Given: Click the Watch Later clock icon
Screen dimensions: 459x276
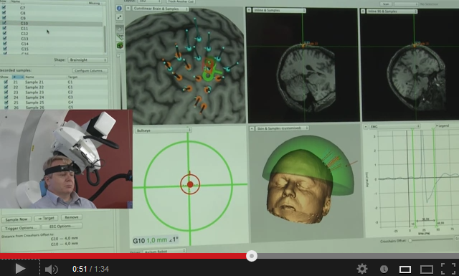Looking at the screenshot, I should (x=384, y=270).
